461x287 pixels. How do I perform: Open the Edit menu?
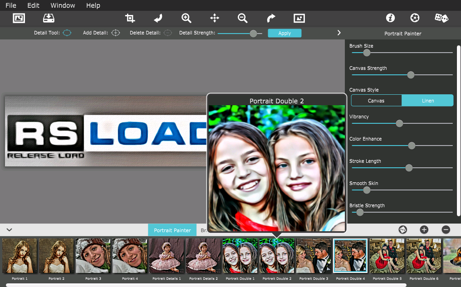(33, 5)
